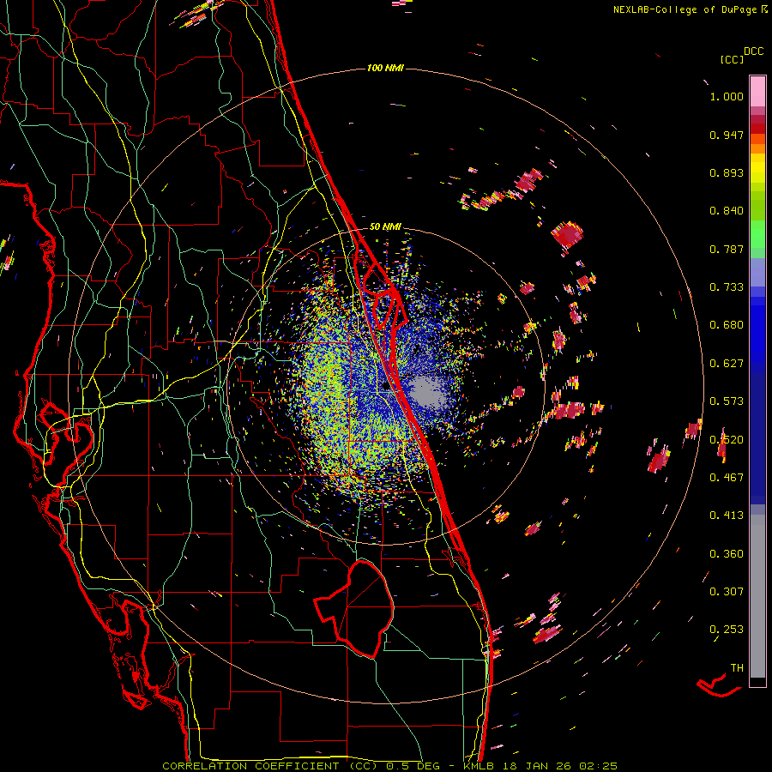Image resolution: width=772 pixels, height=772 pixels.
Task: Click the gray echo blob east of radar site
Action: tap(426, 392)
